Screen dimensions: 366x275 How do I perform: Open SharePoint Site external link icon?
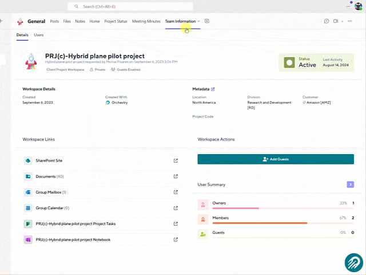(176, 160)
